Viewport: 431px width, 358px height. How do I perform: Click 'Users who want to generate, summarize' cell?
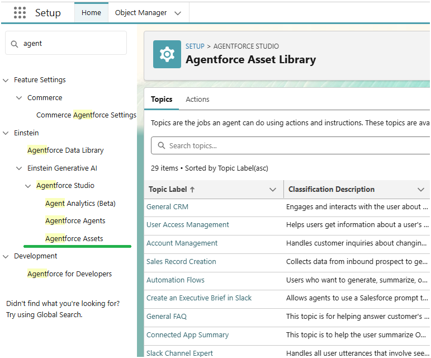pyautogui.click(x=357, y=280)
